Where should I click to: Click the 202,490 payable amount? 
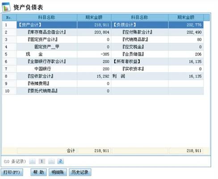pos(194,32)
